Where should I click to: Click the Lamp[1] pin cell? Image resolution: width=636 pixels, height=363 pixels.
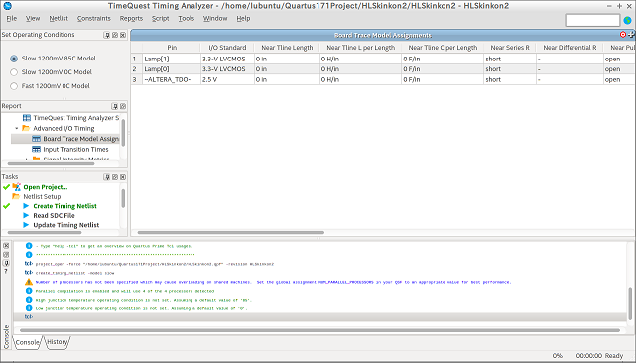(x=172, y=59)
